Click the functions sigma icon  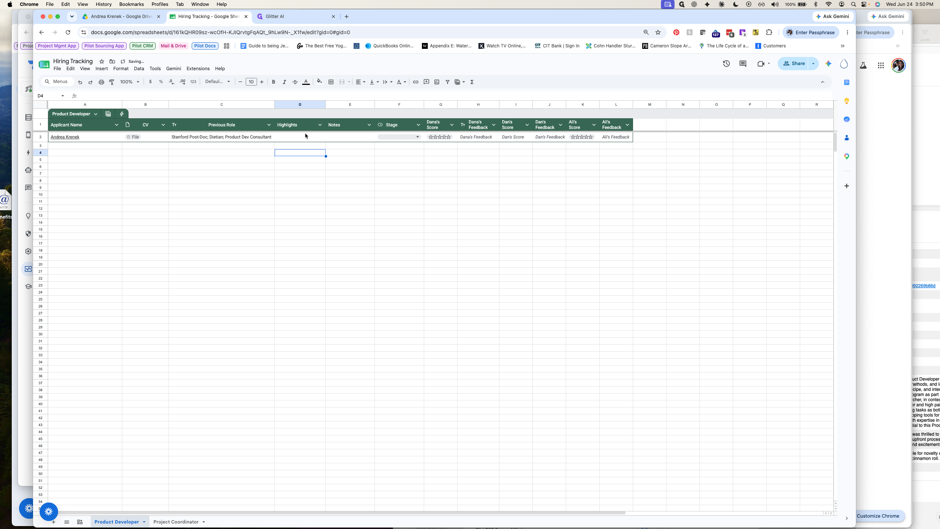pos(472,82)
